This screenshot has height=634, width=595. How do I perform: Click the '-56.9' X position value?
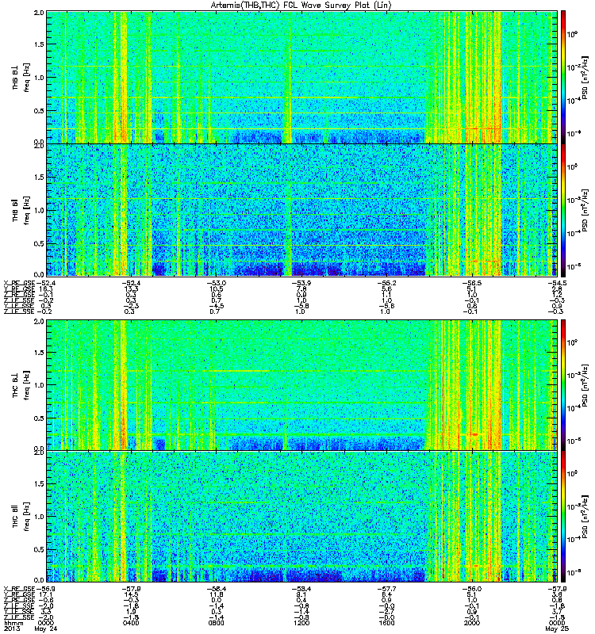coord(46,589)
